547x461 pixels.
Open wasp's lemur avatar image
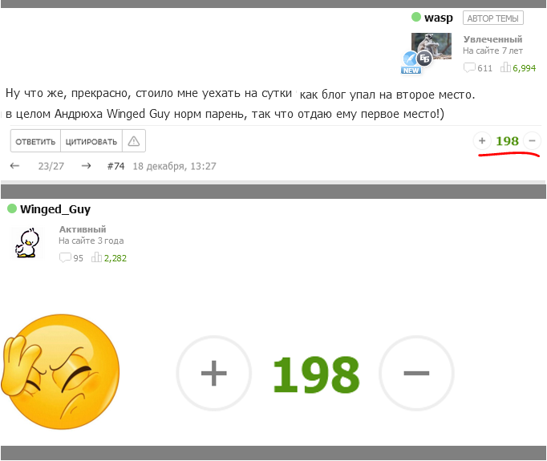432,46
